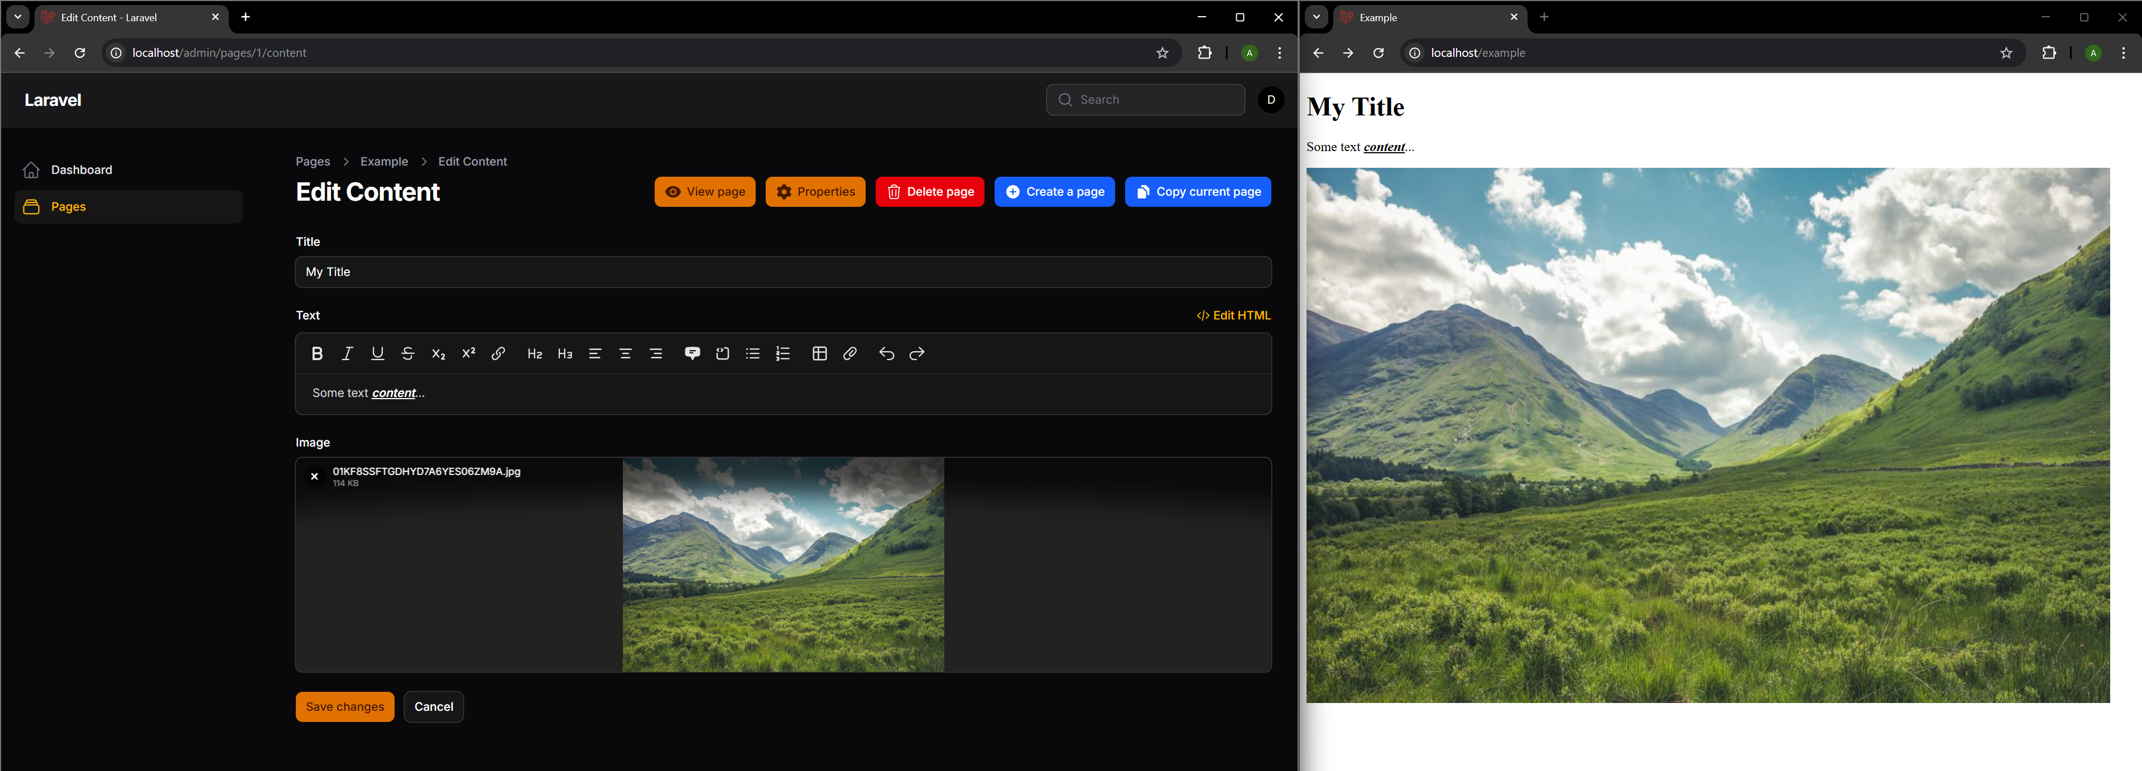Remove the uploaded 01KF8SSFTGDHYD image

coord(314,476)
